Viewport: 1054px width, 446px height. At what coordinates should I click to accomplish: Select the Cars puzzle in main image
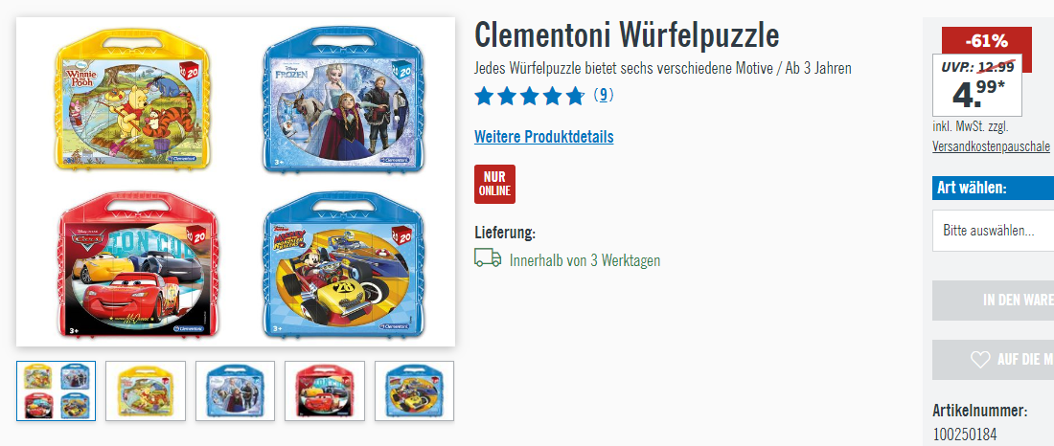click(x=139, y=265)
